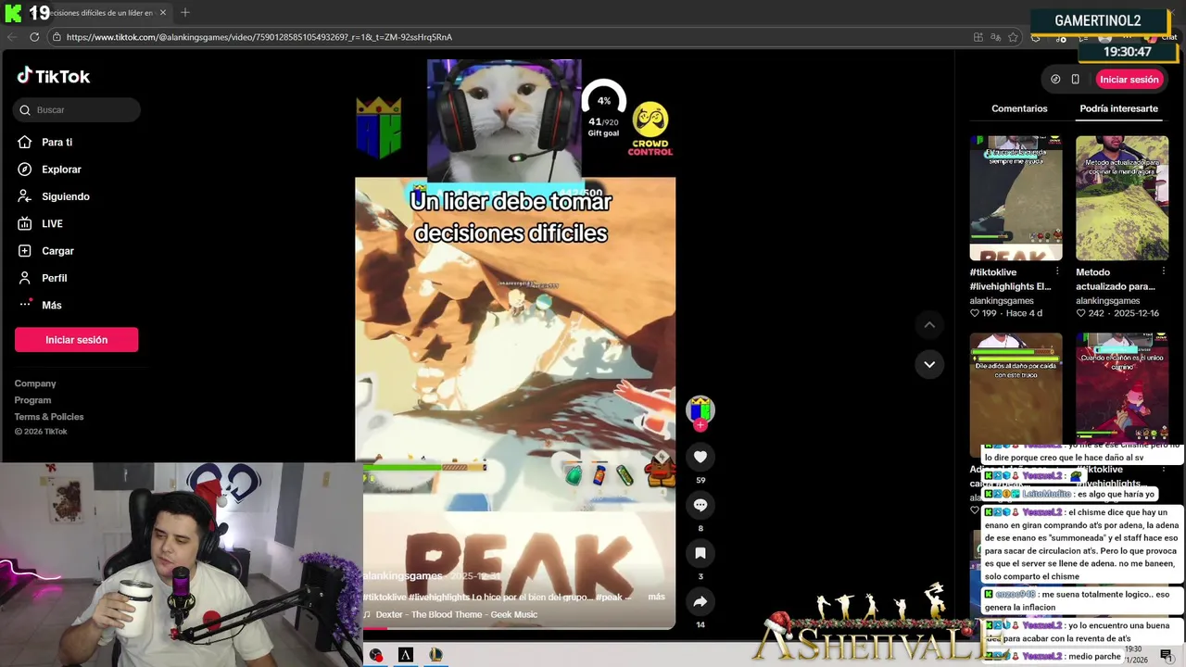Go to next video with down chevron
This screenshot has height=667, width=1186.
pyautogui.click(x=929, y=364)
